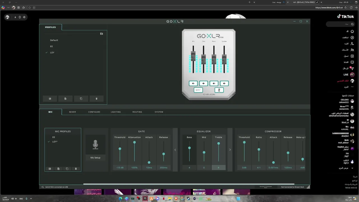Click the Stream Deck status grid icon

[x=308, y=187]
